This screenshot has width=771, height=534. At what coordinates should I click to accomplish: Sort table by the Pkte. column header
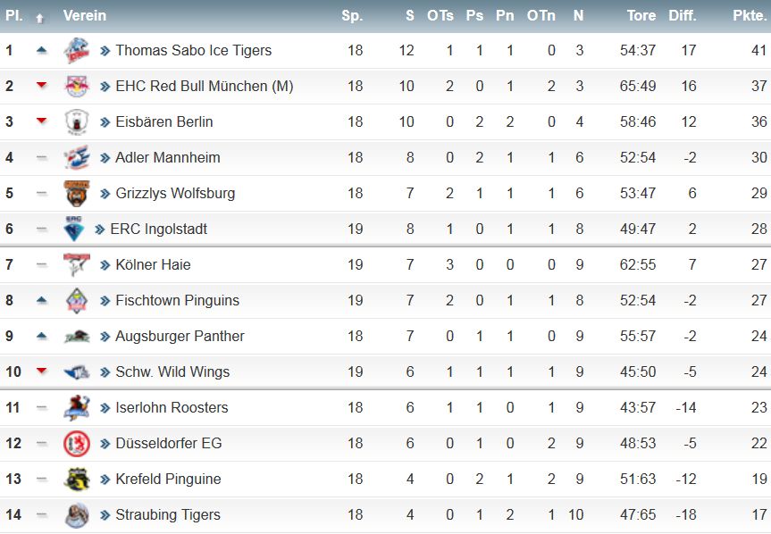(750, 16)
